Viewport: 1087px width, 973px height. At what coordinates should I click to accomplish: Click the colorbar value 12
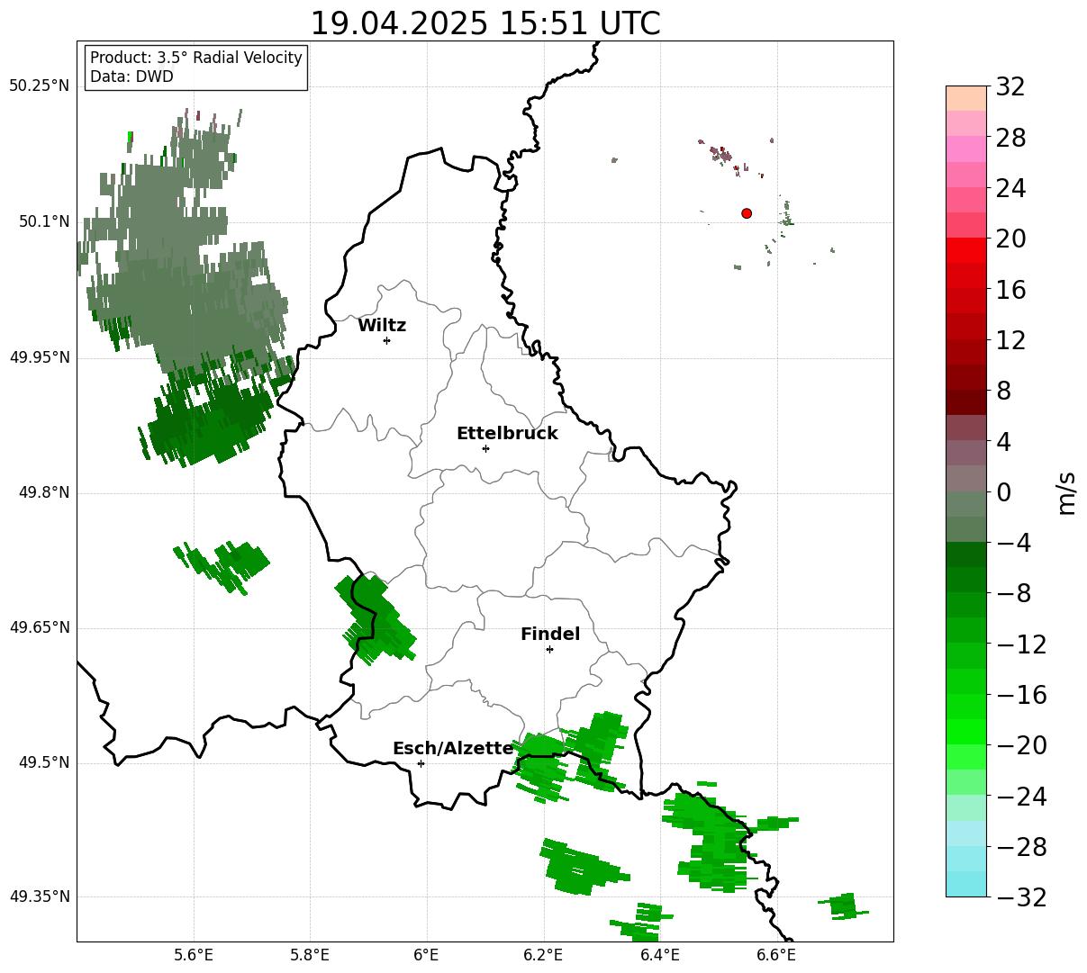click(1011, 340)
